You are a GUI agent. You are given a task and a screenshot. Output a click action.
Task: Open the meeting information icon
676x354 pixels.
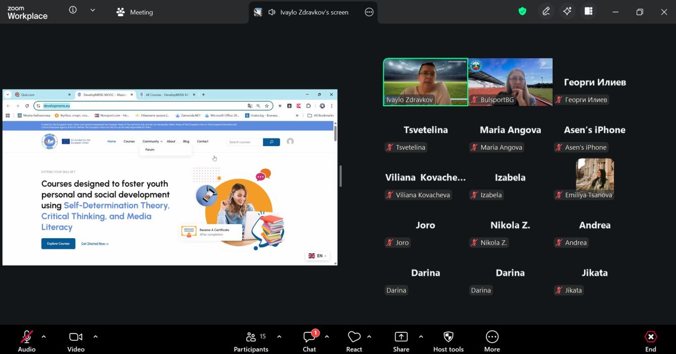[73, 10]
